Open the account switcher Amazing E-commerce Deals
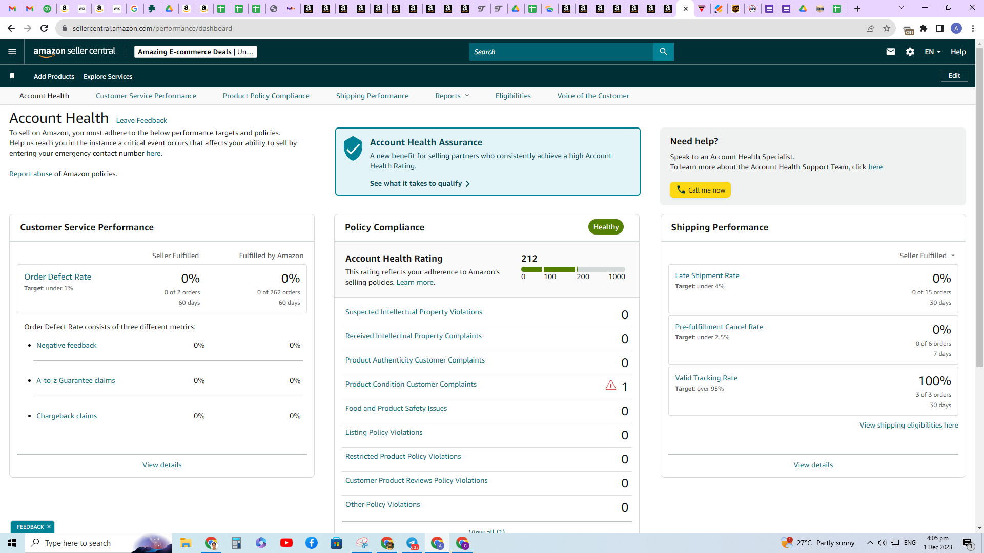 click(196, 52)
